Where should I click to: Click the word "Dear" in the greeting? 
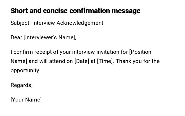(16, 37)
